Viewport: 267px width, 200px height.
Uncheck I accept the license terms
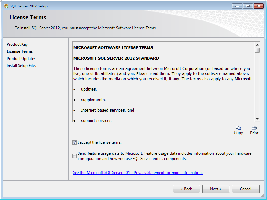[75, 142]
